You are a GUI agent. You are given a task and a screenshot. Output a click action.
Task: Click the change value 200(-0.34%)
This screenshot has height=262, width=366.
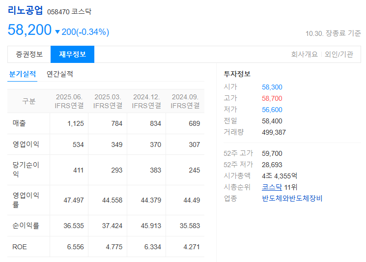click(x=85, y=32)
